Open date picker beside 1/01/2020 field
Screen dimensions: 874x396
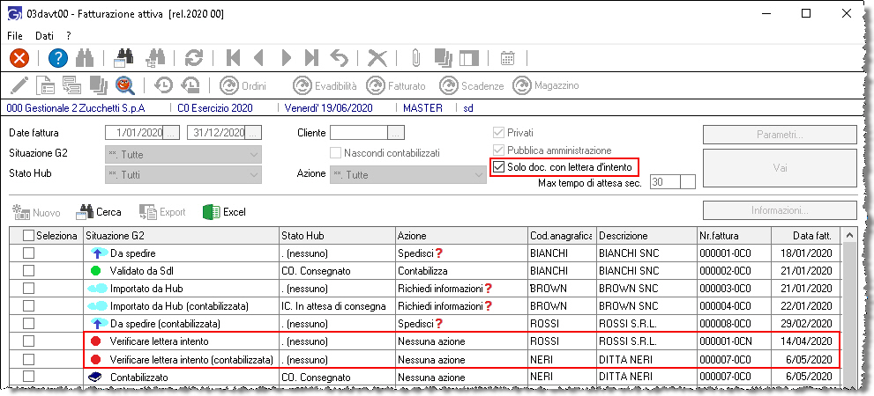pyautogui.click(x=173, y=132)
